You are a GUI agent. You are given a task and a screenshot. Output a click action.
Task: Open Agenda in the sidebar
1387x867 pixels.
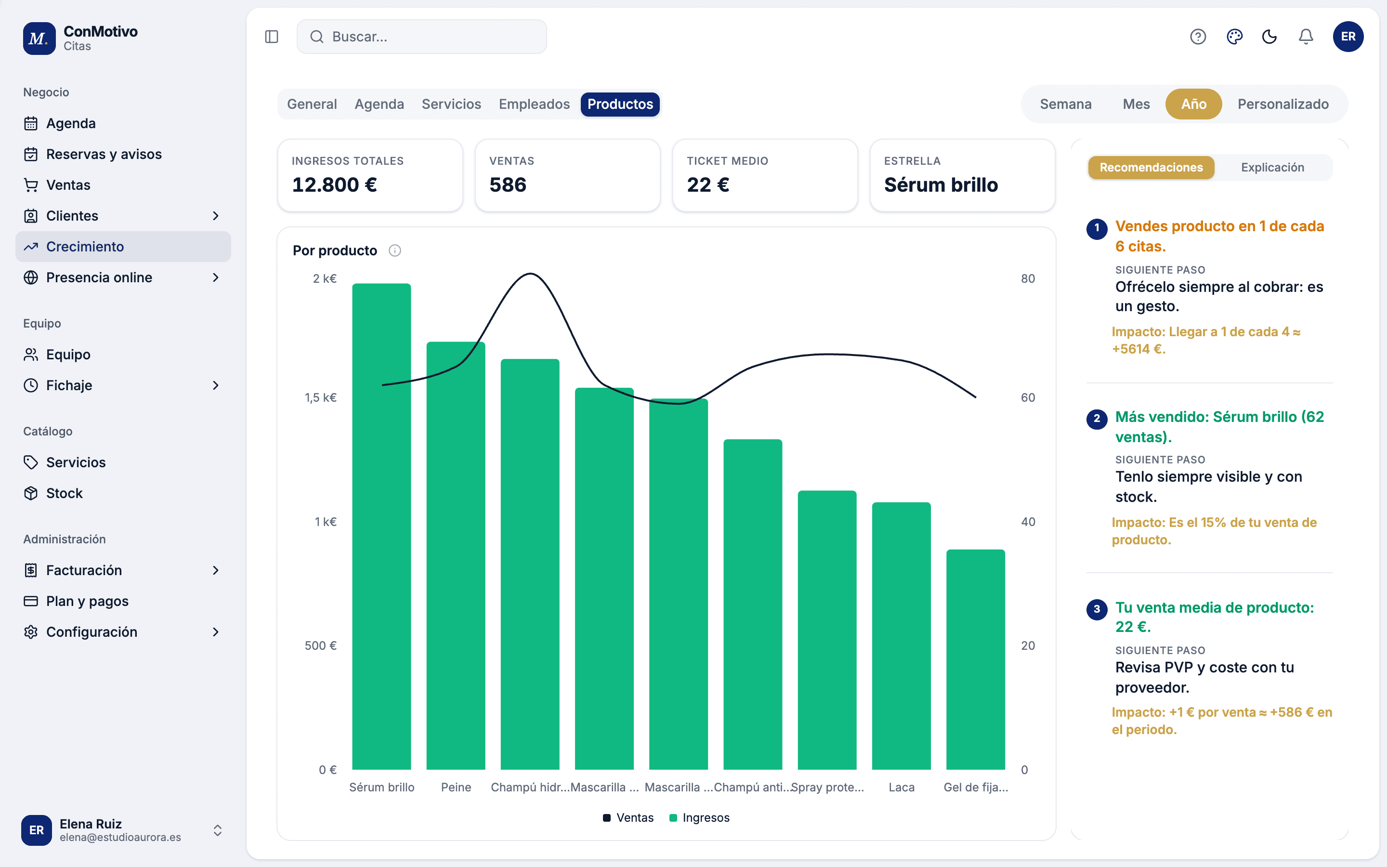tap(123, 123)
